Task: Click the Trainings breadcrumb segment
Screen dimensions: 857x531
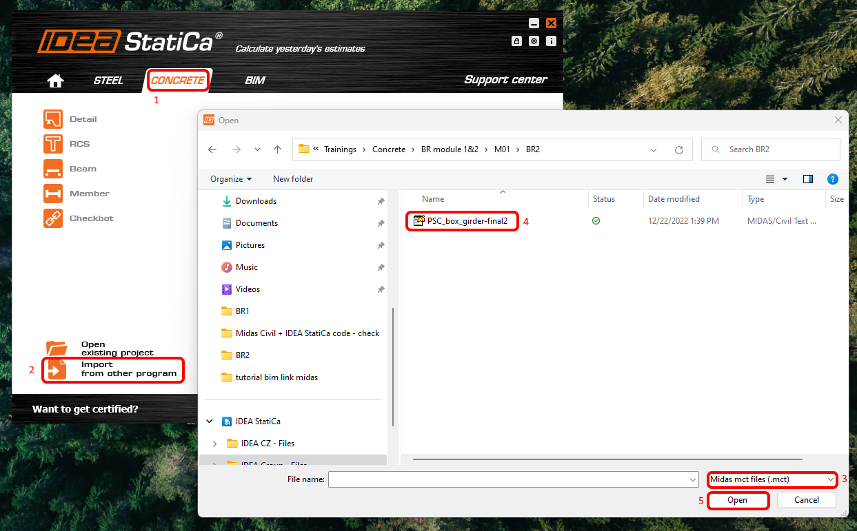Action: click(x=341, y=149)
